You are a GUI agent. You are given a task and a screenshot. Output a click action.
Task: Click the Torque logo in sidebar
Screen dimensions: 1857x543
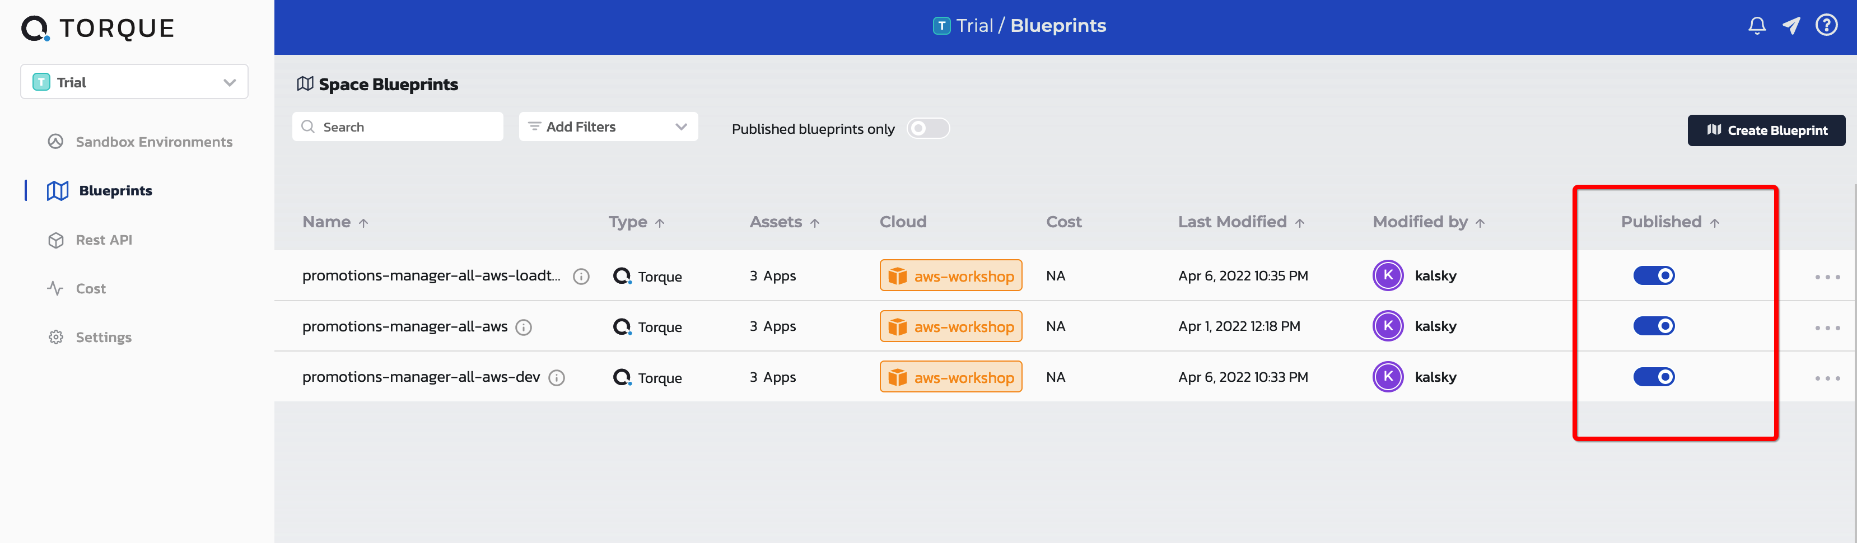point(98,29)
